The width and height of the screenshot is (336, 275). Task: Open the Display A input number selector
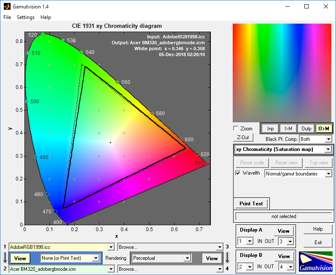pyautogui.click(x=245, y=241)
